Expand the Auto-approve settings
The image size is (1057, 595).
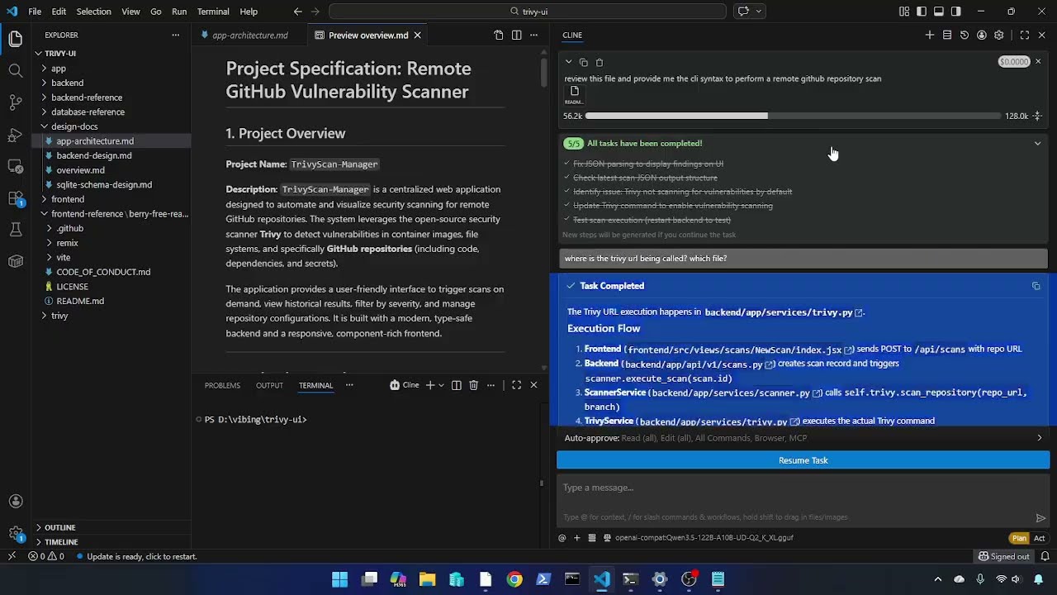click(1040, 438)
